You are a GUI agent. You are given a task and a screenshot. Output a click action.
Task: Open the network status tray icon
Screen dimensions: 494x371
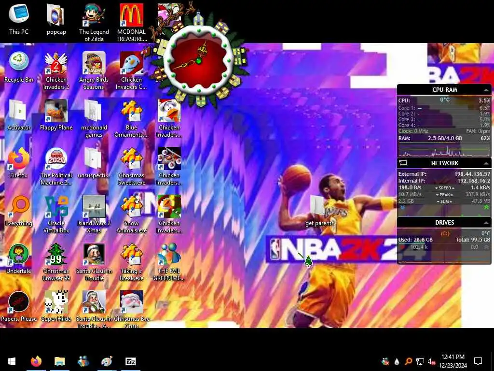pyautogui.click(x=420, y=361)
